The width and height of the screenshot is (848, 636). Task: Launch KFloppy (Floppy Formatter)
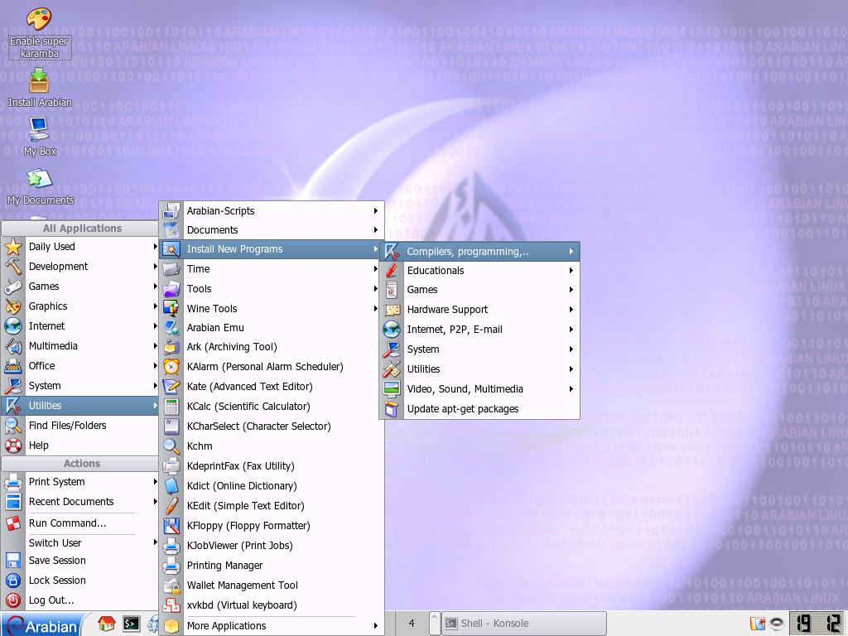(272, 526)
